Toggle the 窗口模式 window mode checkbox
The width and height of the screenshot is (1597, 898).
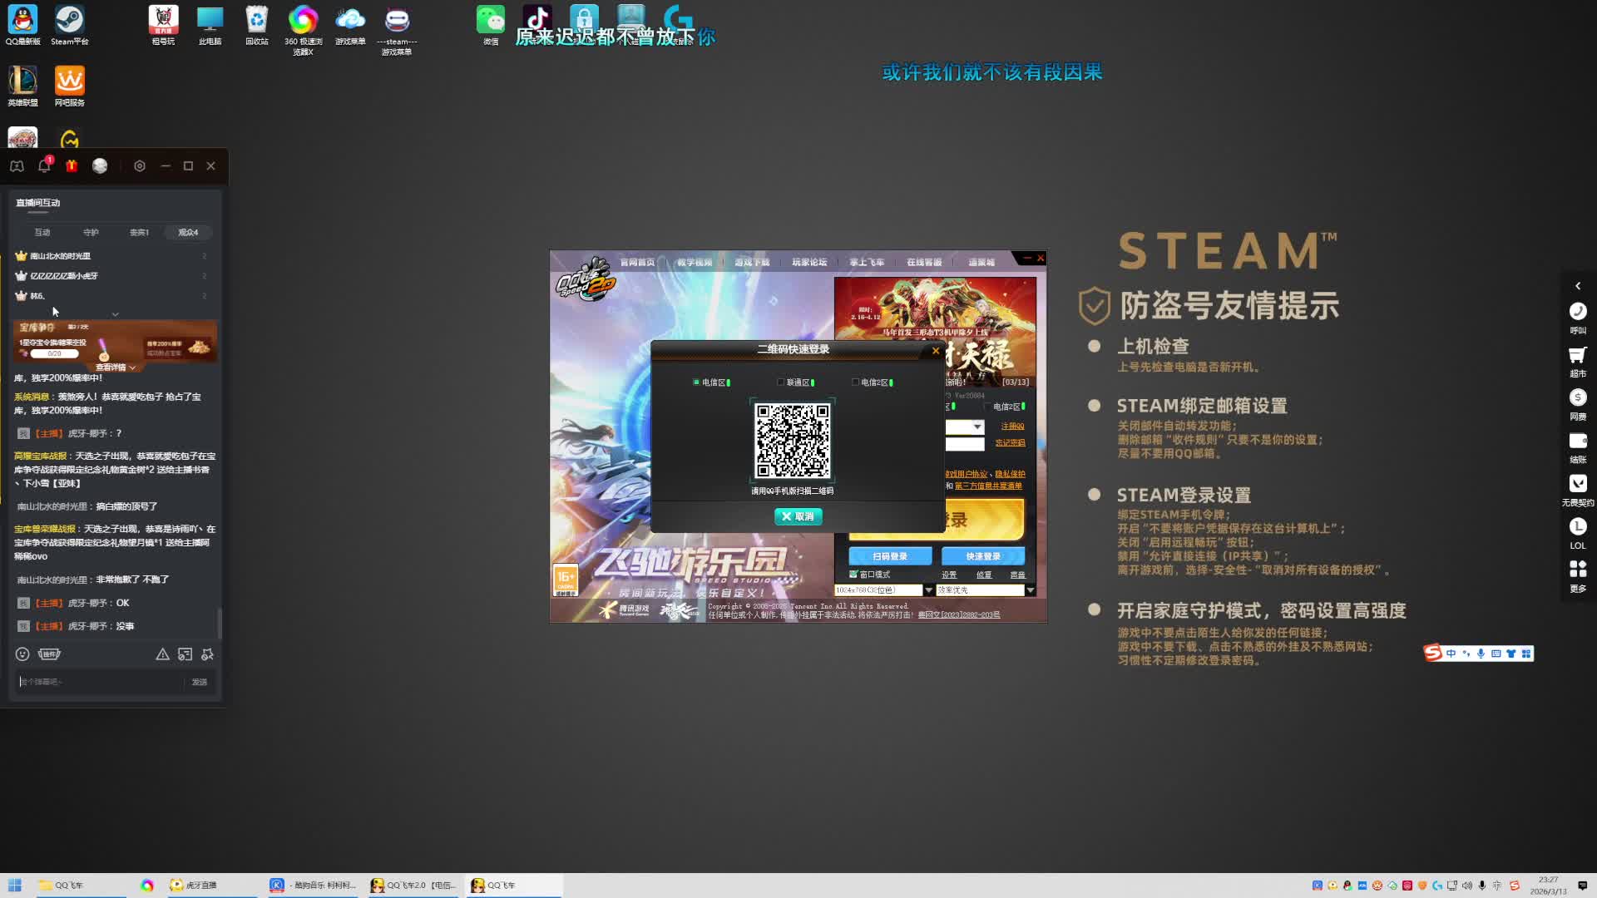tap(853, 575)
